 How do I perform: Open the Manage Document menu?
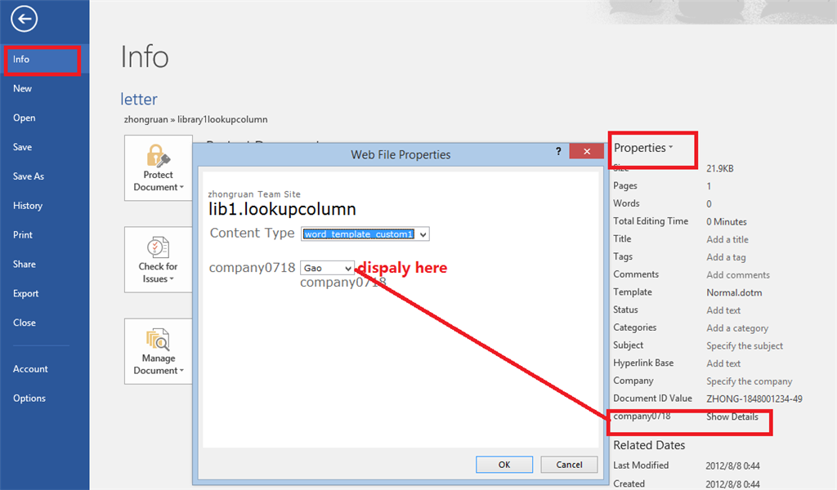click(159, 351)
